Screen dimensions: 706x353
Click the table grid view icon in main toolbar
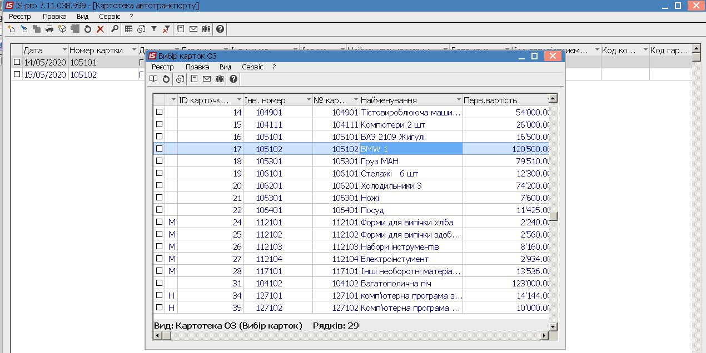pos(128,29)
